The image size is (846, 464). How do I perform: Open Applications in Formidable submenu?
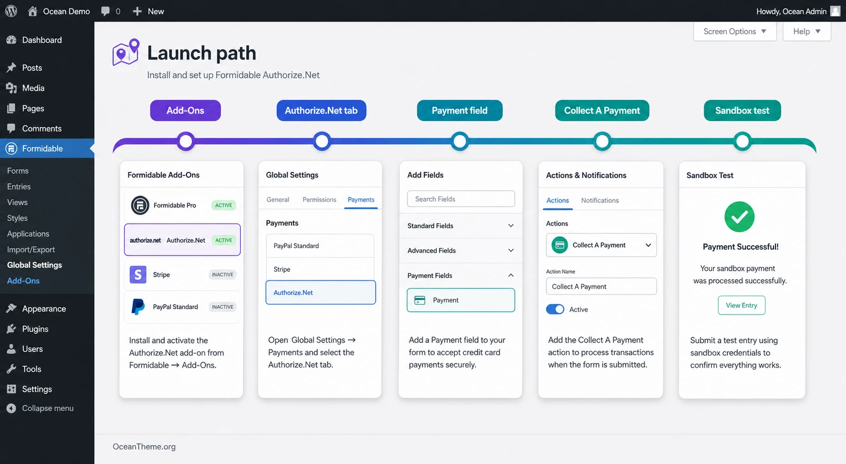point(28,234)
